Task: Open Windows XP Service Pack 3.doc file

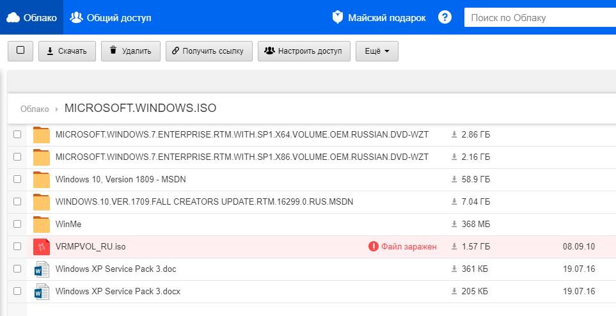Action: click(116, 269)
